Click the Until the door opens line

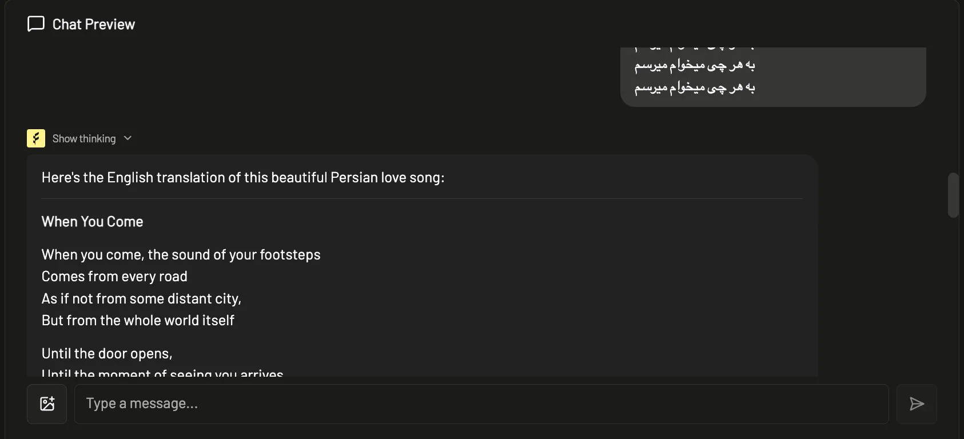point(107,353)
